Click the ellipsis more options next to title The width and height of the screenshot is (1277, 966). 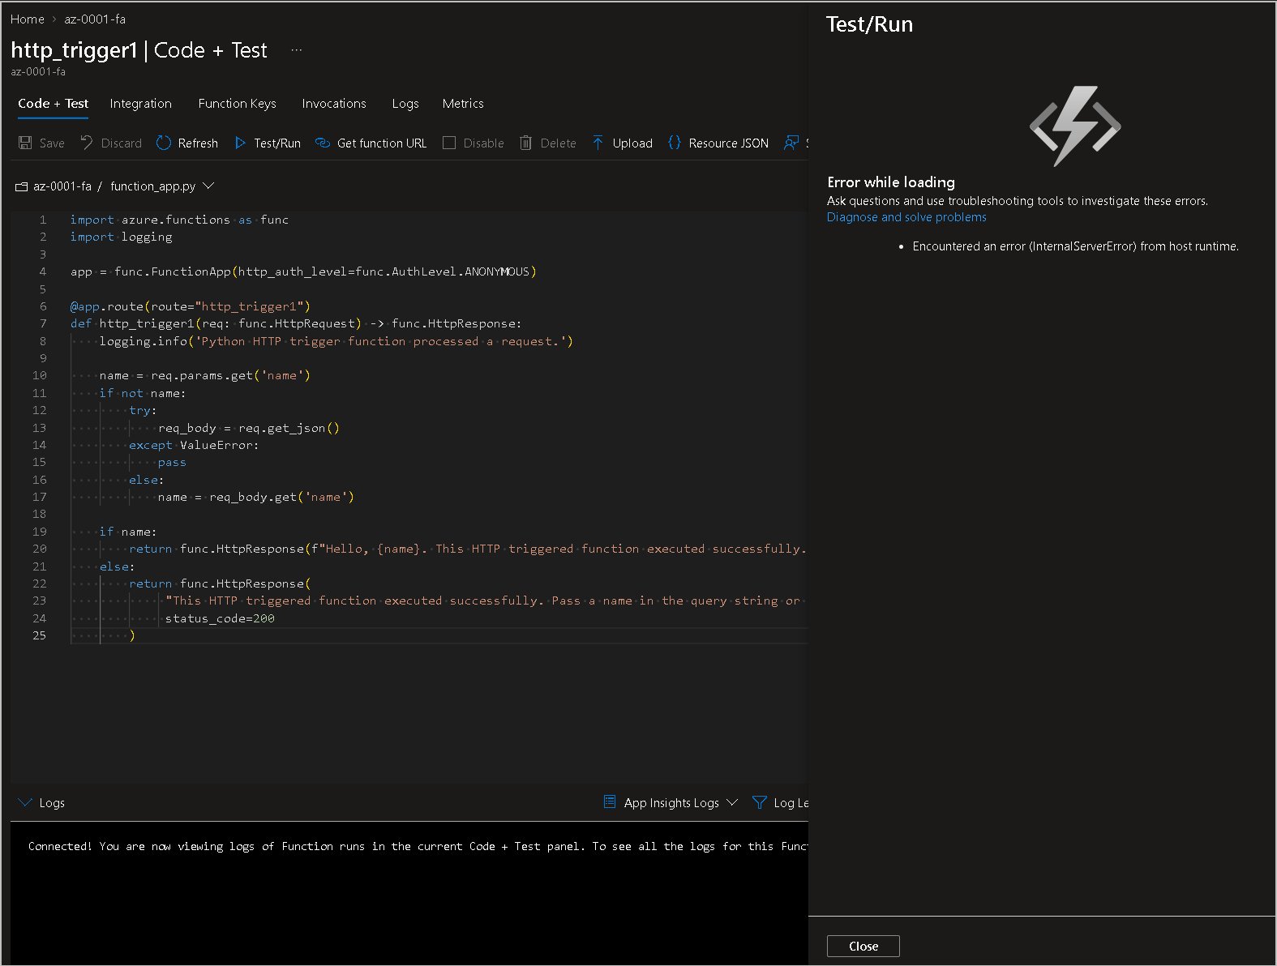297,50
